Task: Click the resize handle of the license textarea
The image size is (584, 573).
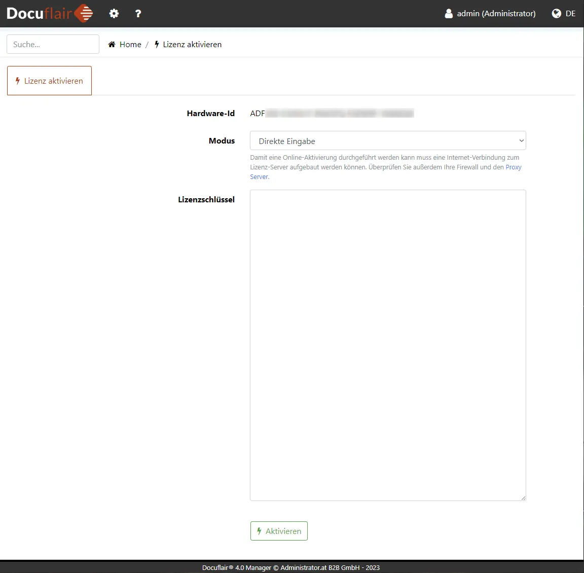Action: tap(523, 497)
